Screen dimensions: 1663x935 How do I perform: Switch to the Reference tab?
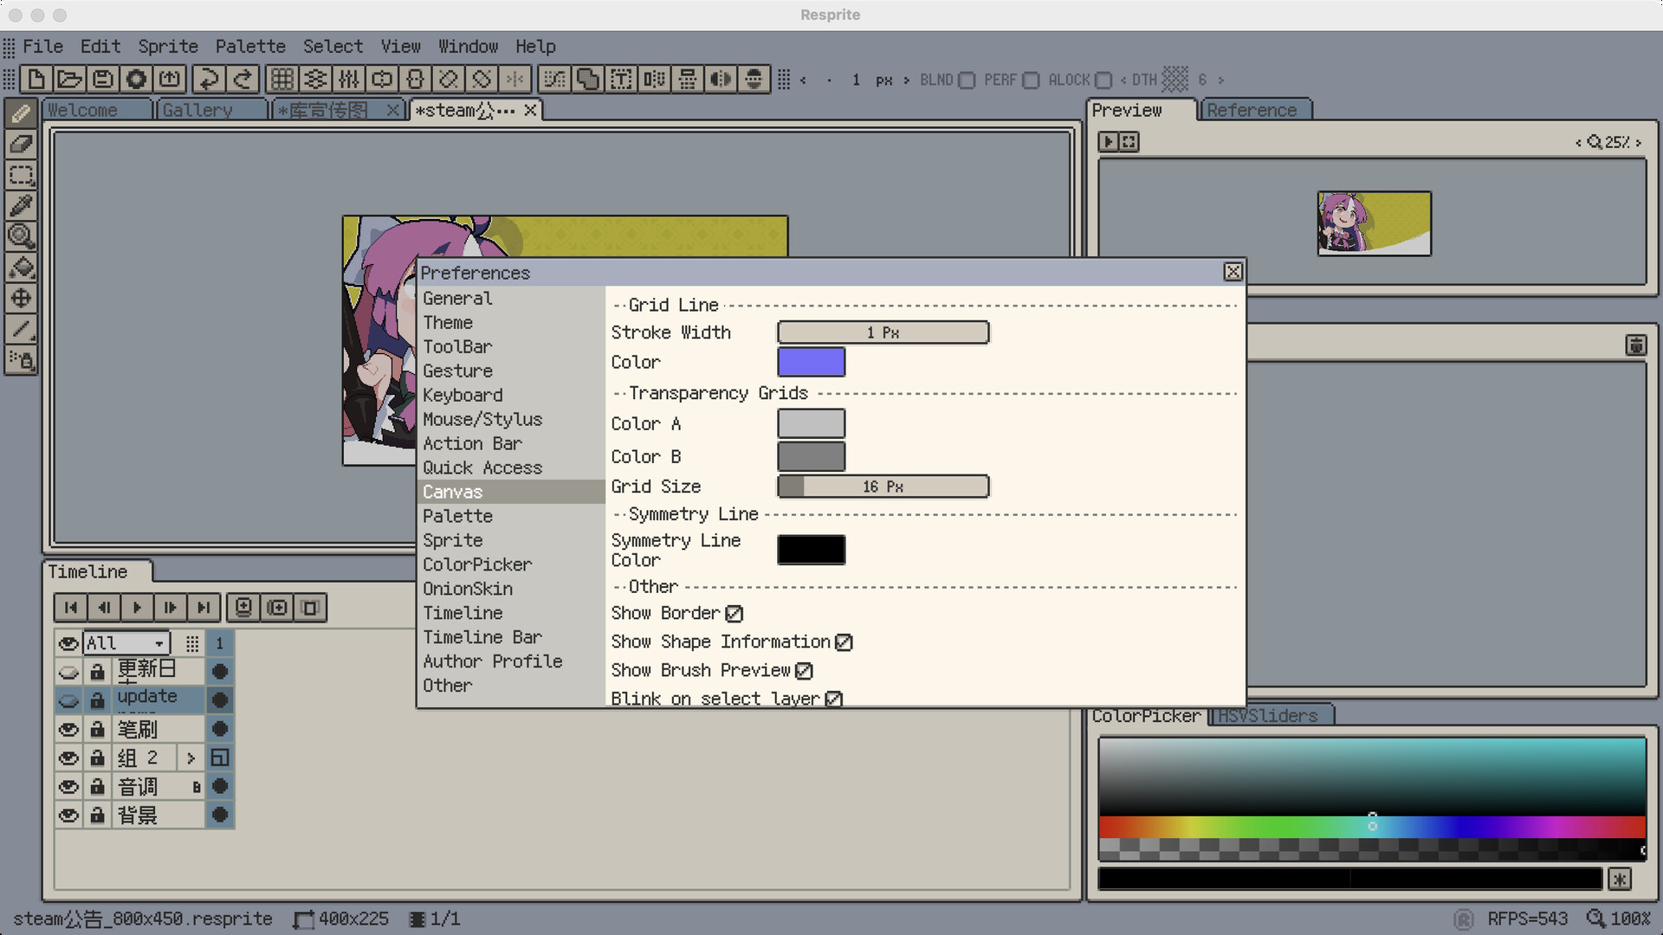1252,111
